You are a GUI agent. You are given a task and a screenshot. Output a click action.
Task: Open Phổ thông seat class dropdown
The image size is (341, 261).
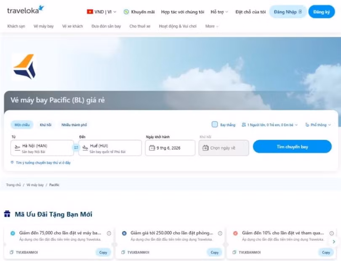(318, 125)
